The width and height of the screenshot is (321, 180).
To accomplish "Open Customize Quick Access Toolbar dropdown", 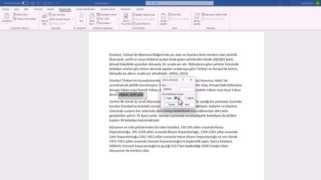I will 57,3.
